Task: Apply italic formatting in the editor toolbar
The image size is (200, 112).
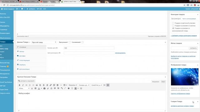Action: coord(23,85)
